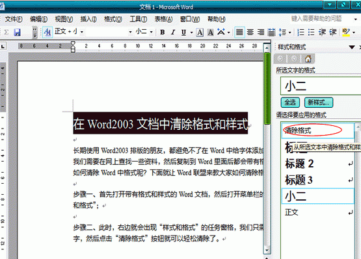Apply the yellow highlight color
This screenshot has width=361, height=259.
[346, 32]
